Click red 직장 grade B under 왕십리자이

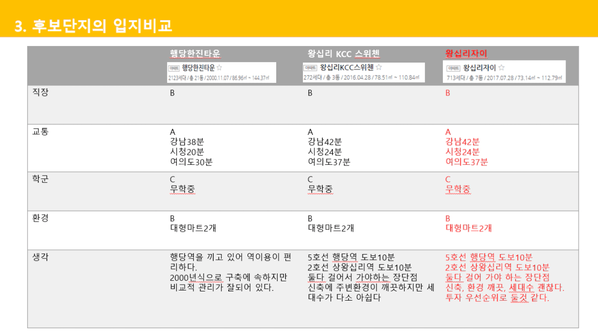click(448, 93)
